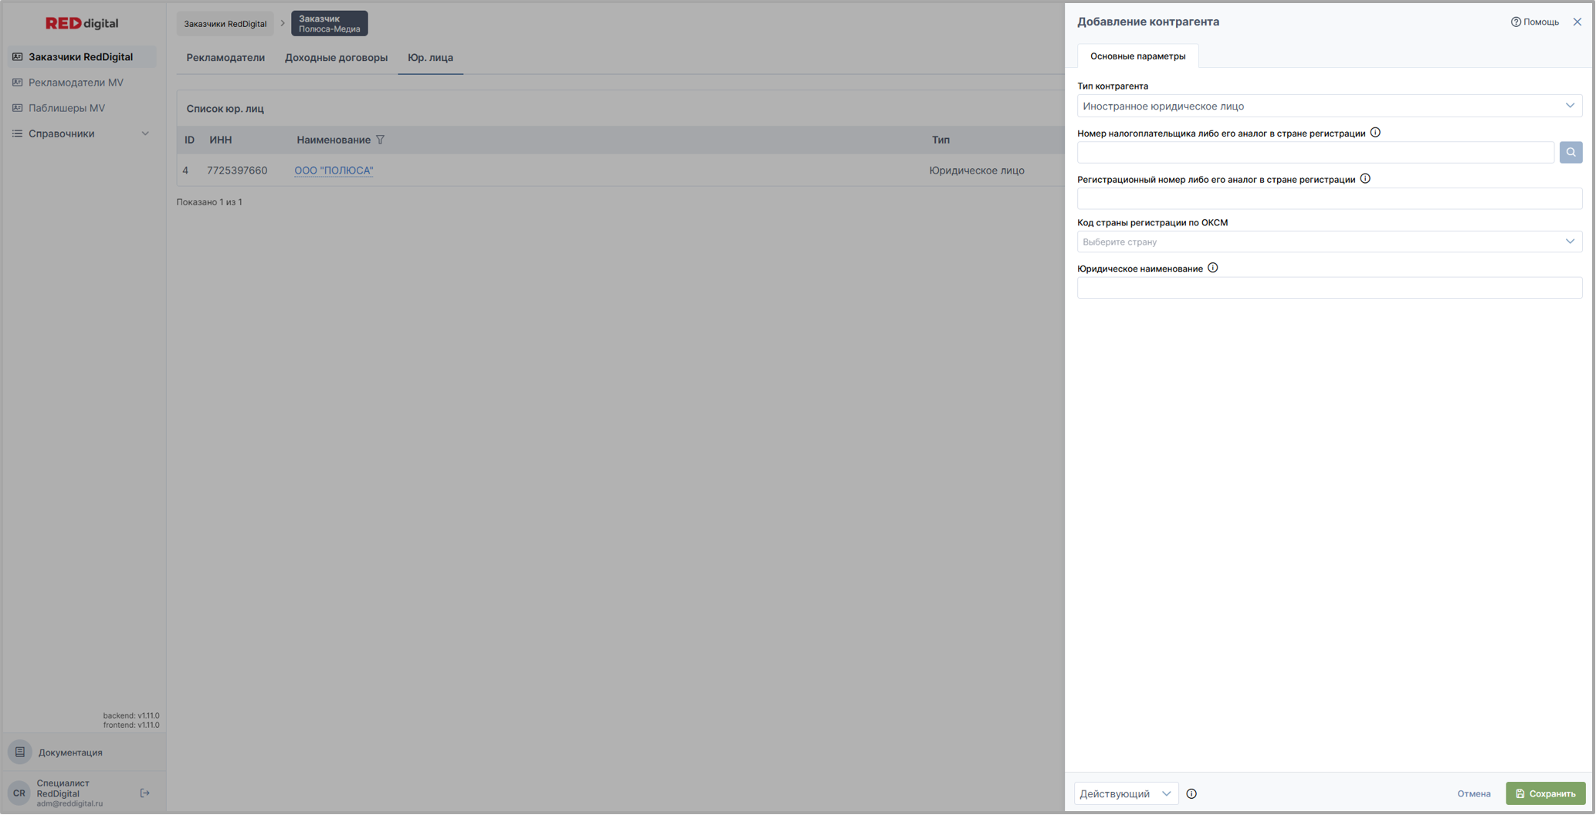Click info icon beside Юридическое наименование label
This screenshot has height=815, width=1596.
[x=1212, y=268]
